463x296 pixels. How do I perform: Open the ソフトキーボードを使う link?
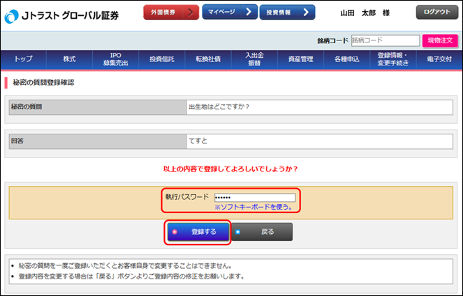click(253, 207)
